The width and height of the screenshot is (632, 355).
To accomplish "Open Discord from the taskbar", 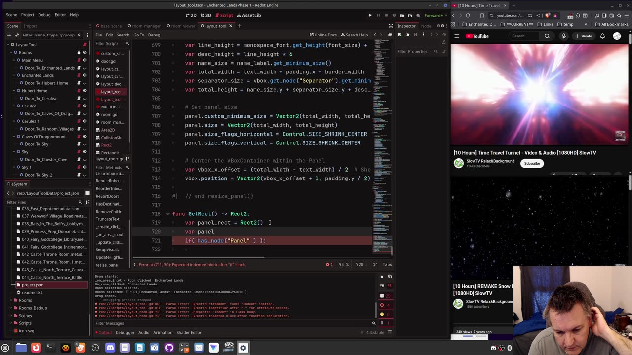I will click(110, 348).
